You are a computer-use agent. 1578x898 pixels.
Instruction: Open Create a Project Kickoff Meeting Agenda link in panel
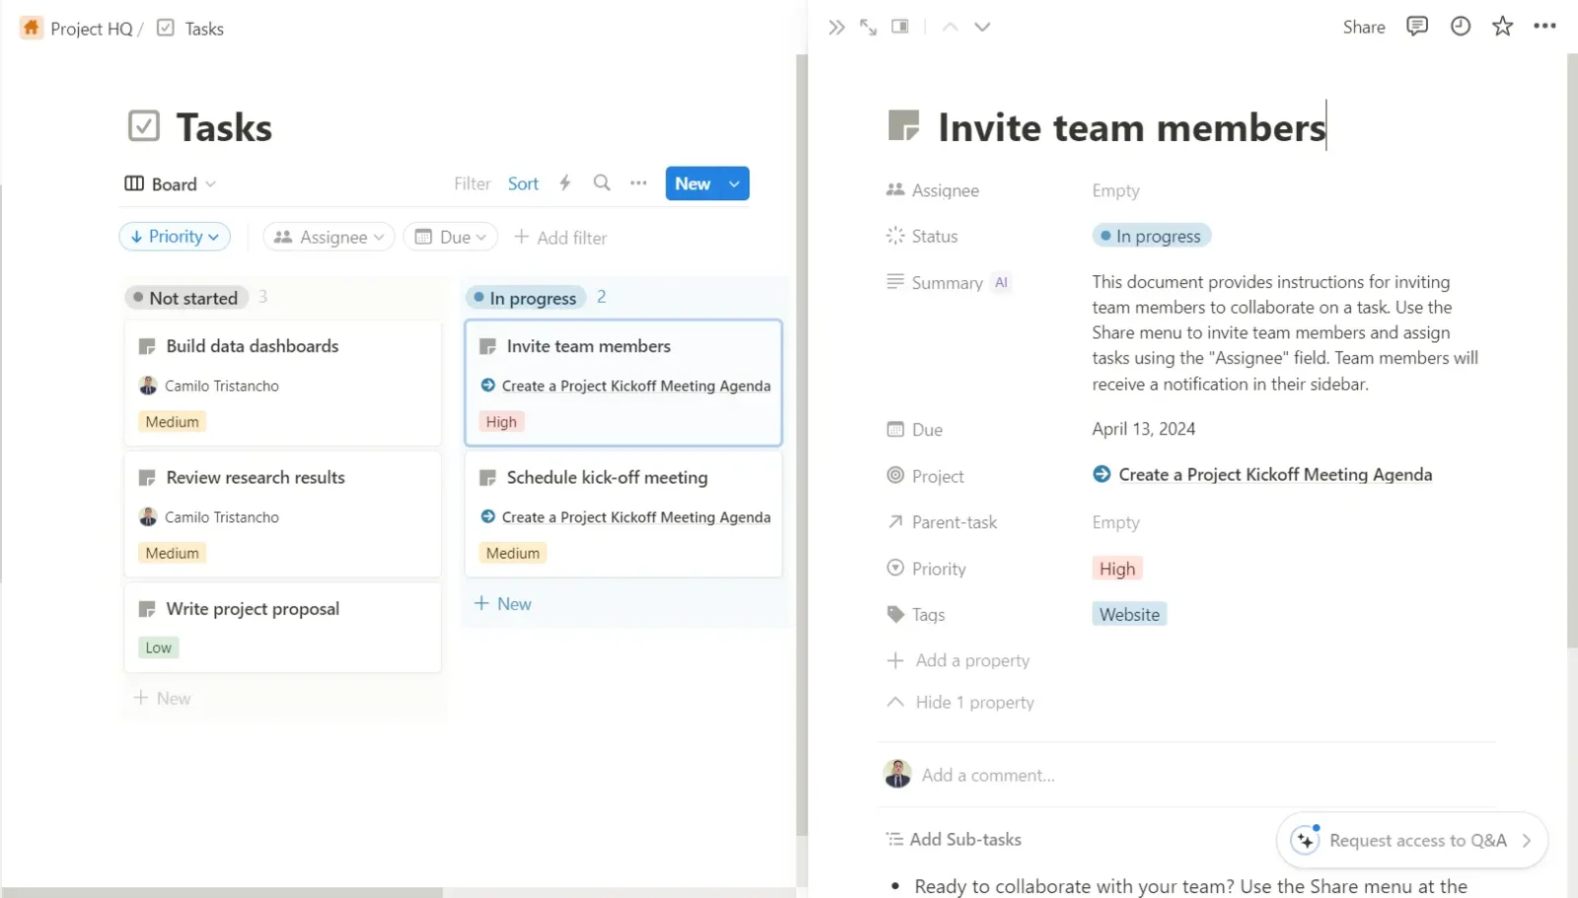click(1274, 474)
